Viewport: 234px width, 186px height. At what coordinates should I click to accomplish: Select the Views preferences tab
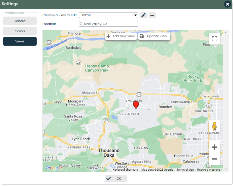20,41
